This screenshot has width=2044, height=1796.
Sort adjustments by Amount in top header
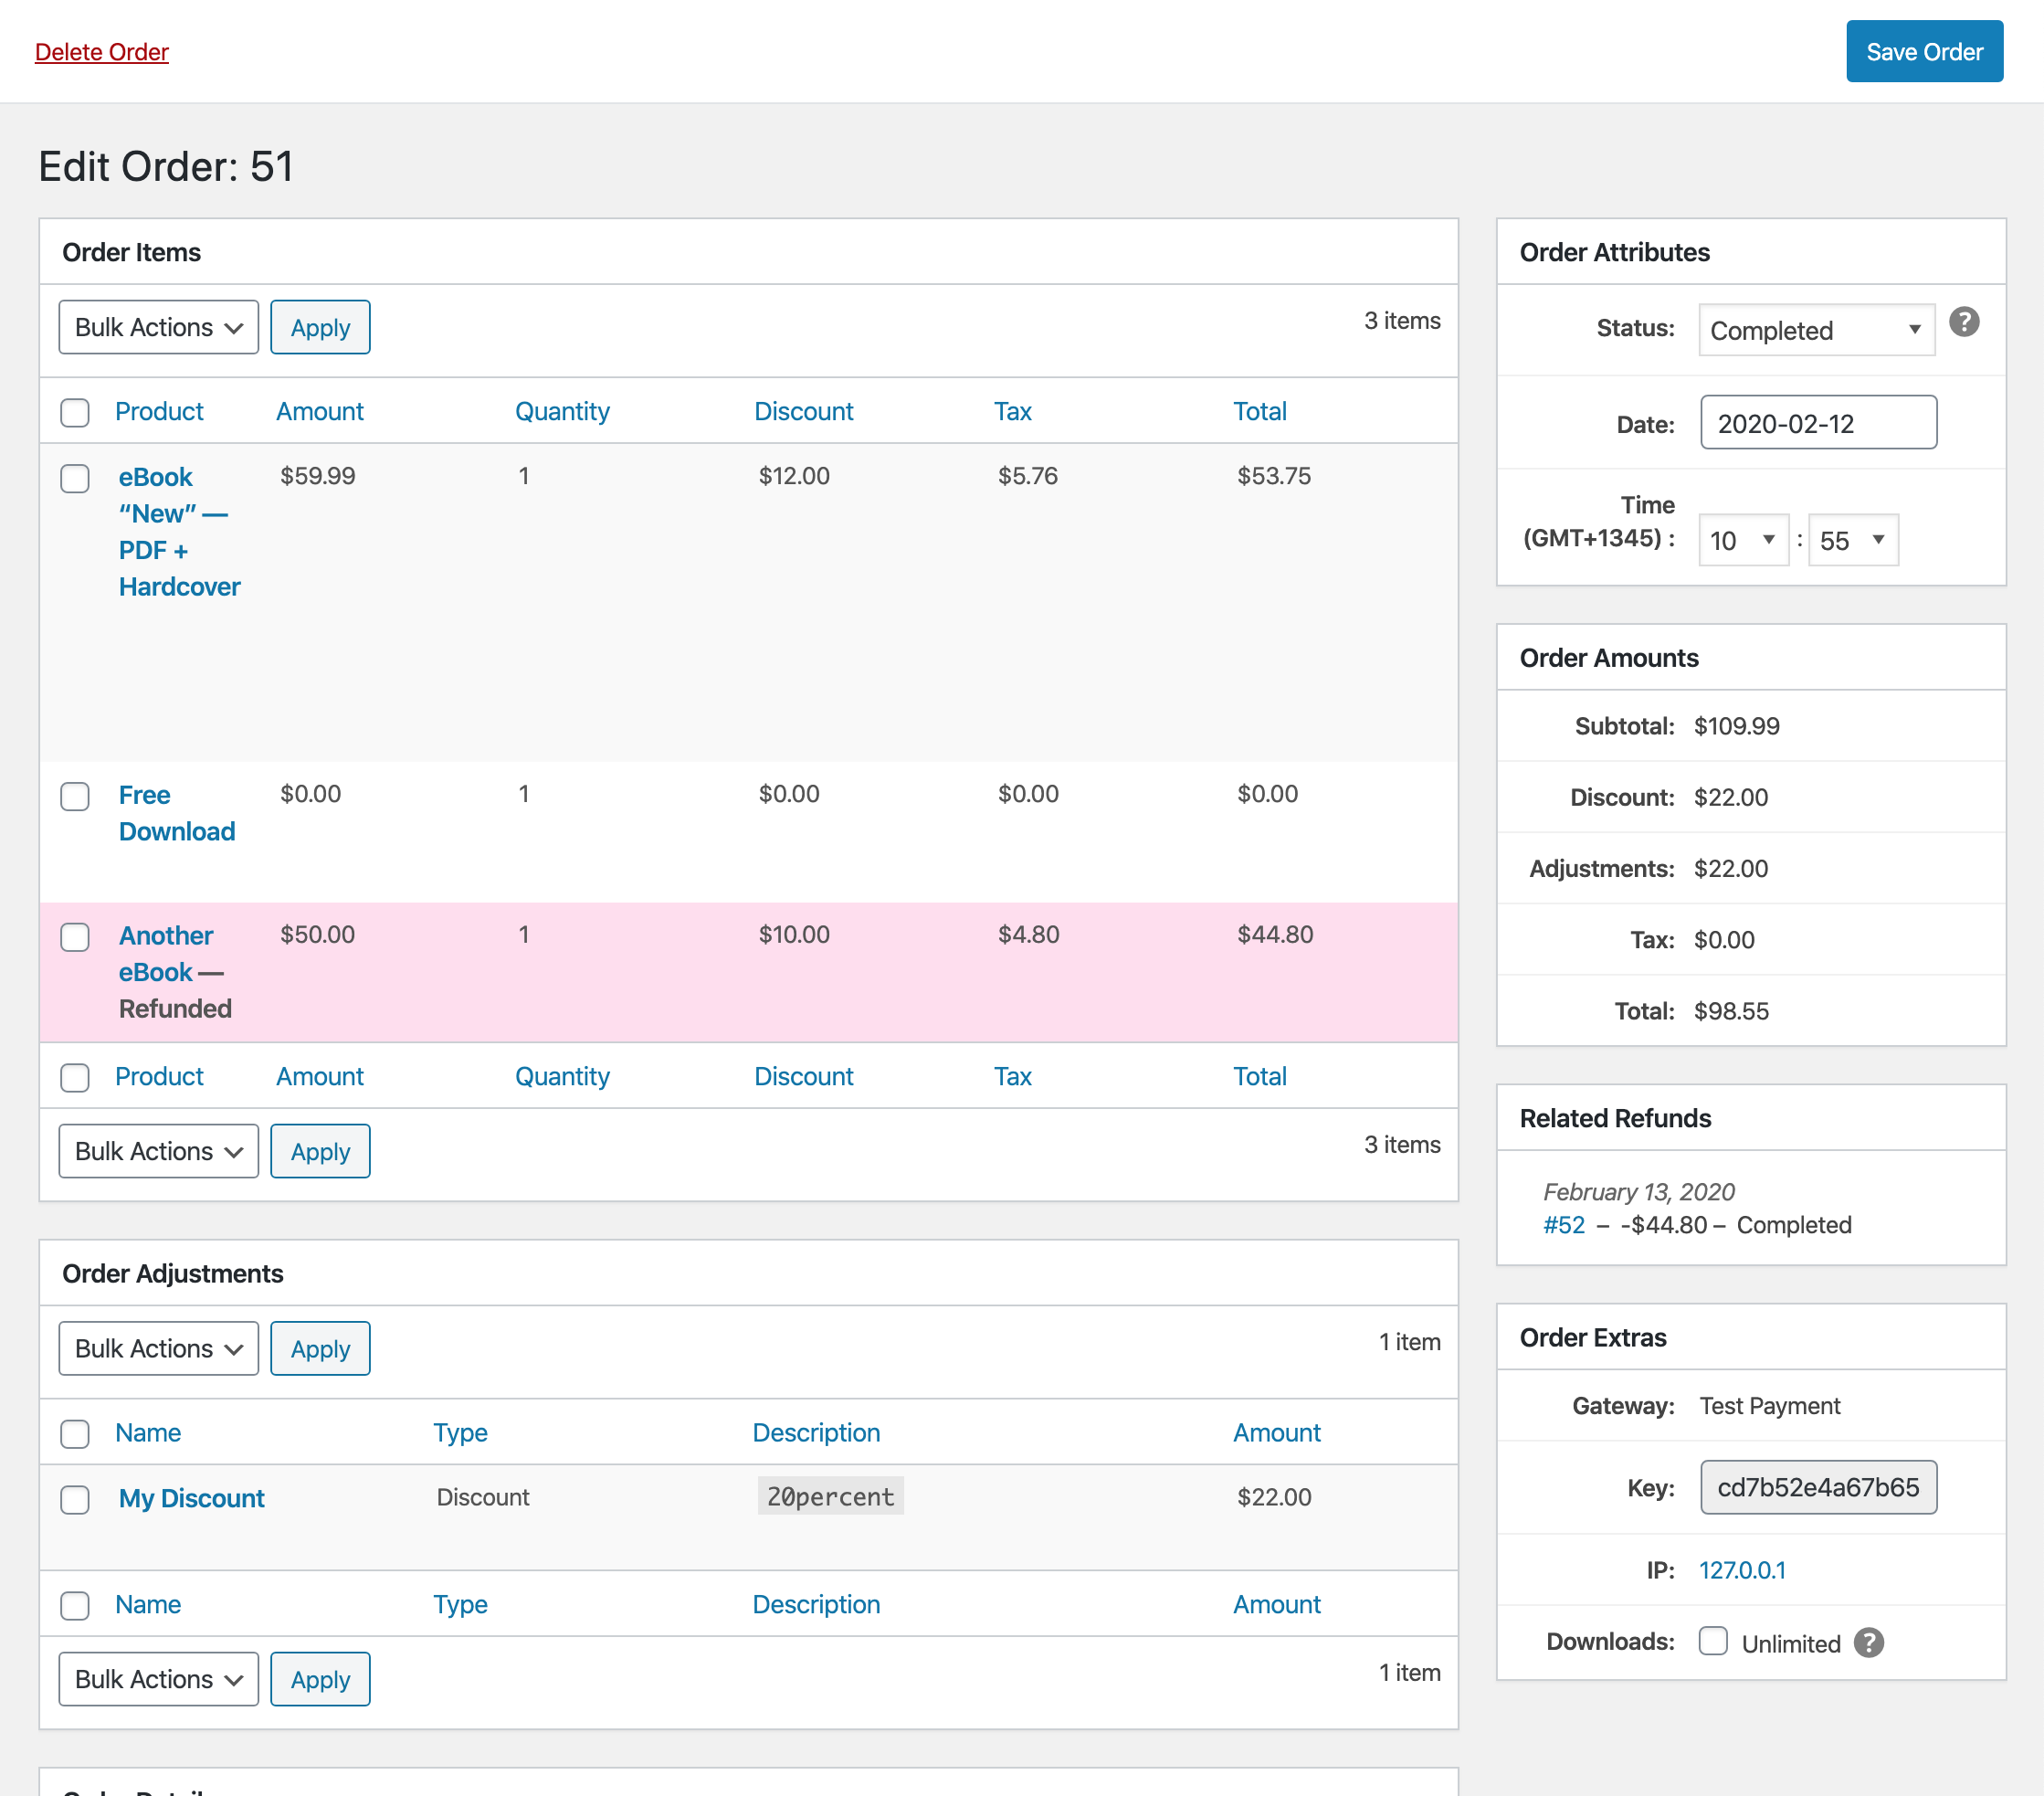(x=1277, y=1432)
